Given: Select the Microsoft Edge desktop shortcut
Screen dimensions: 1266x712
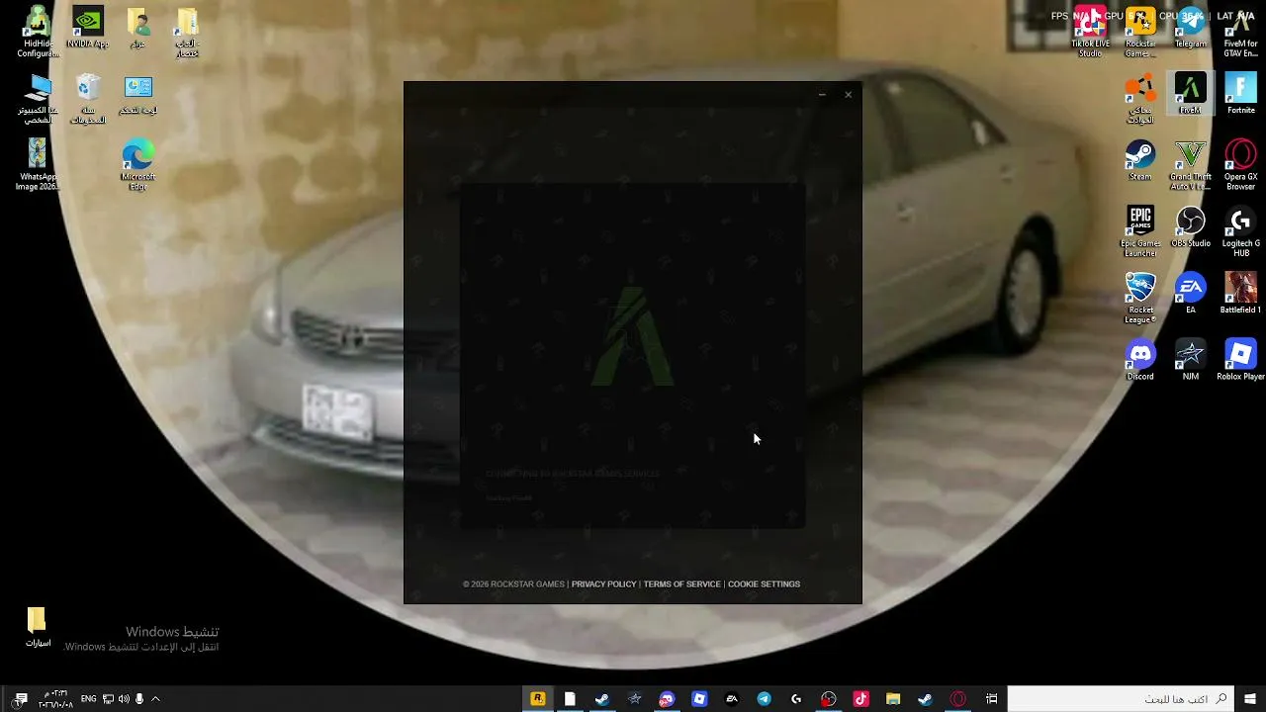Looking at the screenshot, I should [x=138, y=165].
